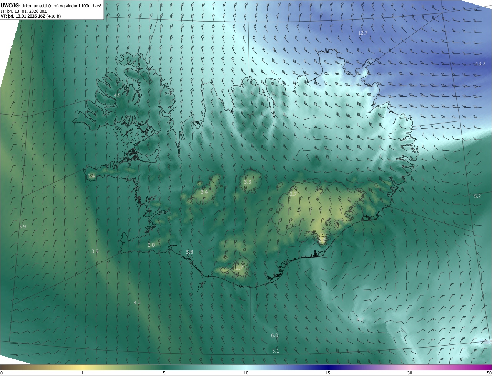Click the 12.7 value over the northern sea
The width and height of the screenshot is (492, 376).
[x=363, y=33]
